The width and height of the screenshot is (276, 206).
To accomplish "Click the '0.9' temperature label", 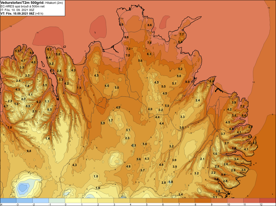I will [28, 106].
